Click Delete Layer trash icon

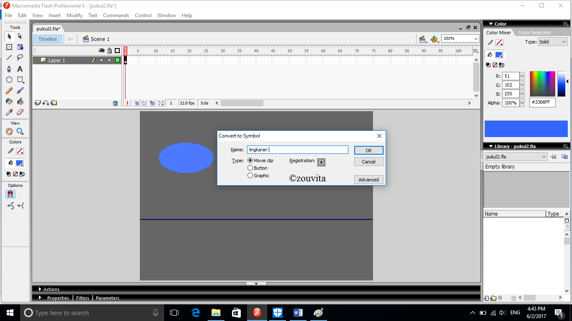pos(116,103)
